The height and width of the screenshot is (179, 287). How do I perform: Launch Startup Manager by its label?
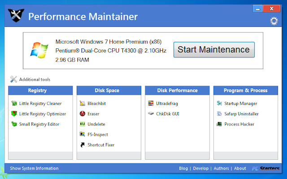[x=241, y=104]
